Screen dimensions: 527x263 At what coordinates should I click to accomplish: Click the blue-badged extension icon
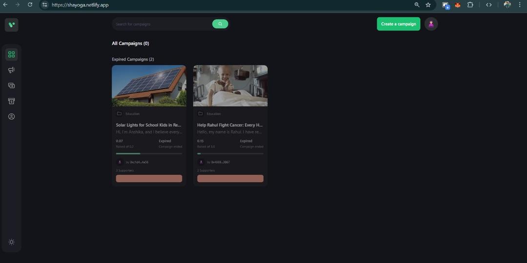click(x=446, y=5)
